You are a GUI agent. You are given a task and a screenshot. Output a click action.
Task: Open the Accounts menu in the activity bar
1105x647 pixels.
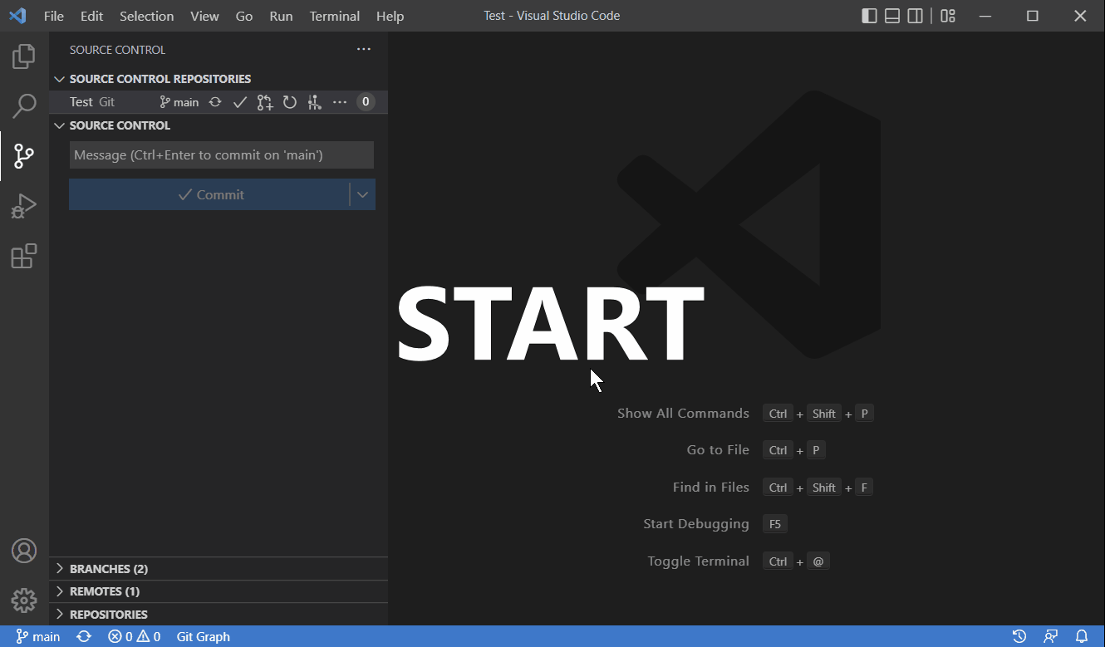click(x=24, y=551)
